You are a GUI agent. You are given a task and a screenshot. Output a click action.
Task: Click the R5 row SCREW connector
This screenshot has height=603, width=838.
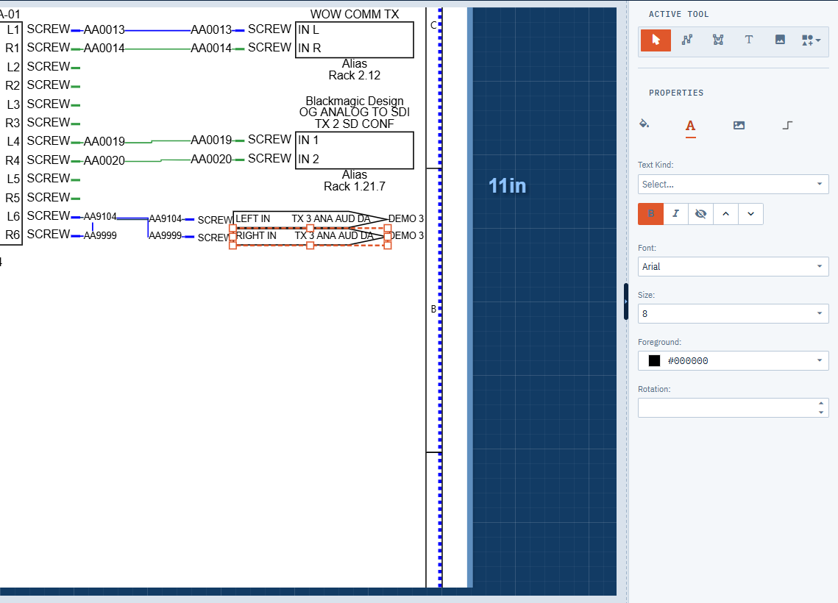click(x=49, y=198)
